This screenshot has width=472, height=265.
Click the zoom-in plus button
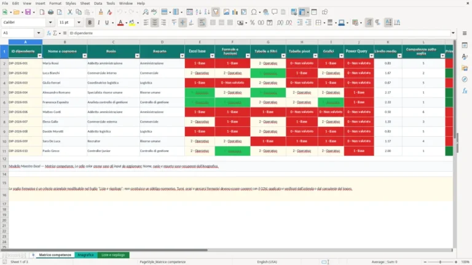[x=456, y=262]
